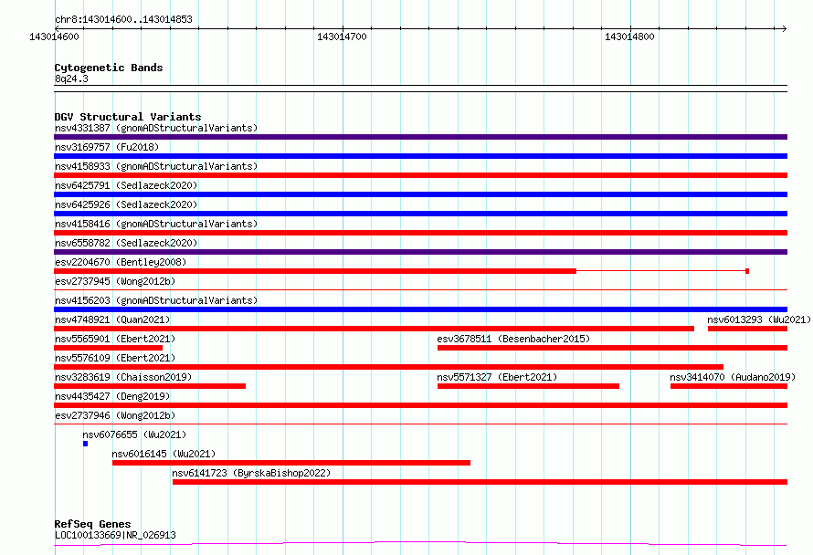Viewport: 813px width, 555px height.
Task: Click the red bar under nsv3283619
Action: point(150,386)
